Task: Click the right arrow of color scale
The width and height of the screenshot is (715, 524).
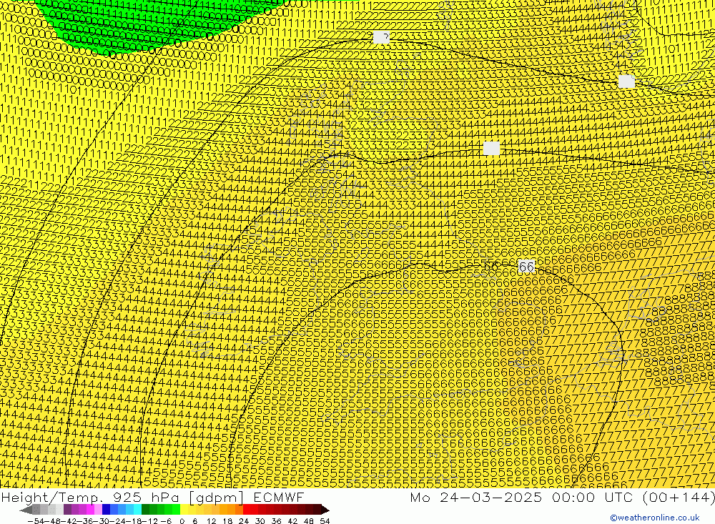Action: click(325, 510)
